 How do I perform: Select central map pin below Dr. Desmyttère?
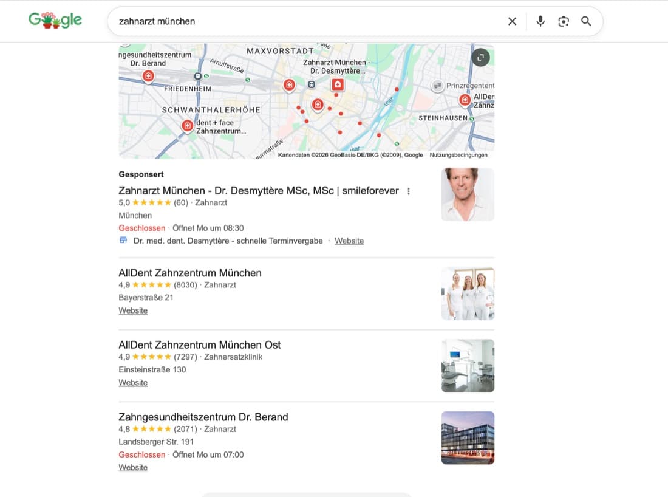(318, 105)
